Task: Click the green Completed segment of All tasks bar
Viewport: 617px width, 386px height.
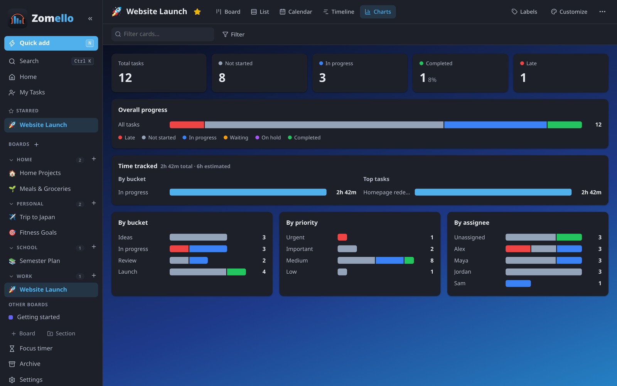Action: tap(565, 125)
